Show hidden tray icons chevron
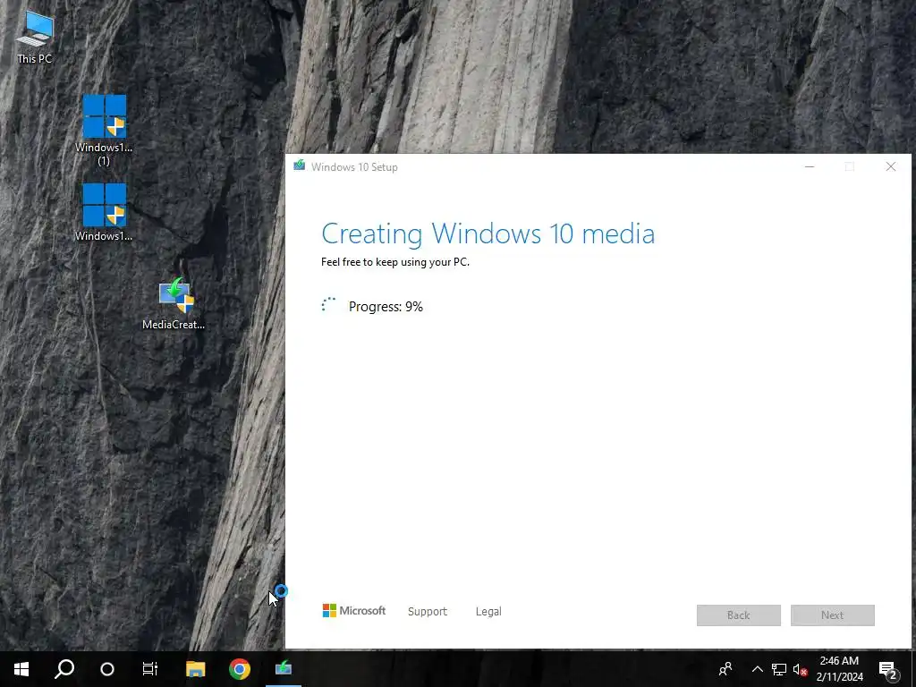916x687 pixels. (757, 669)
